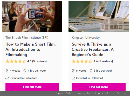The width and height of the screenshot is (130, 96).
Task: Click star rating on Short Film course
Action: click(x=16, y=61)
